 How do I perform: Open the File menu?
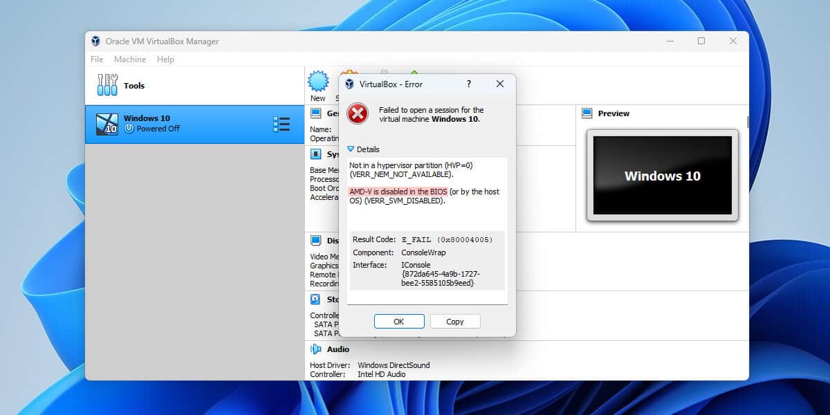(97, 59)
